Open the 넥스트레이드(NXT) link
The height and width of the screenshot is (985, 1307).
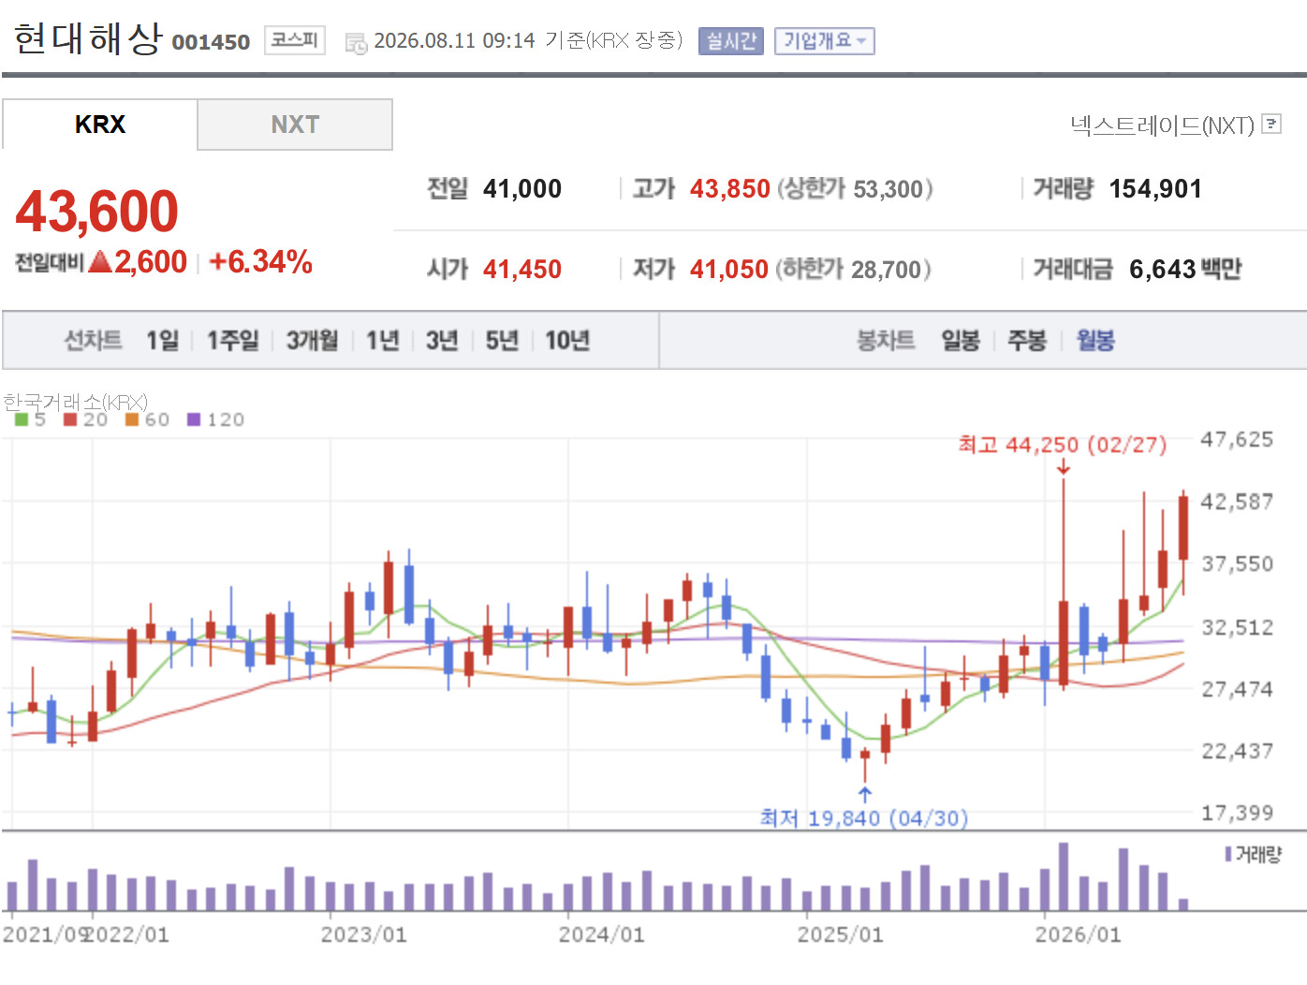point(1162,125)
